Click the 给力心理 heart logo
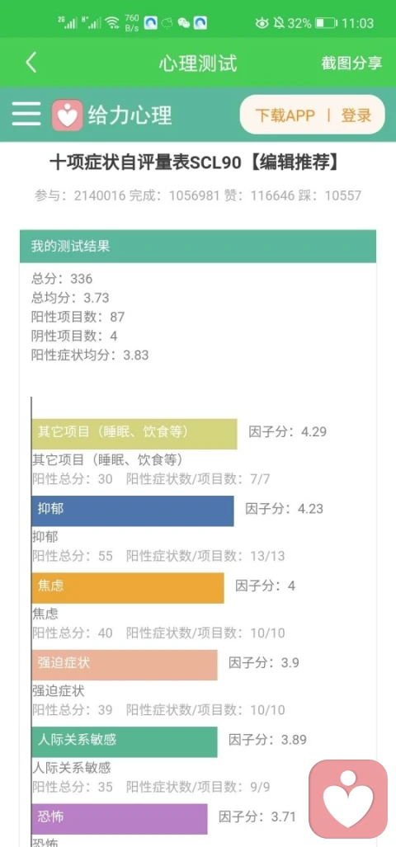Image resolution: width=396 pixels, height=847 pixels. point(67,115)
